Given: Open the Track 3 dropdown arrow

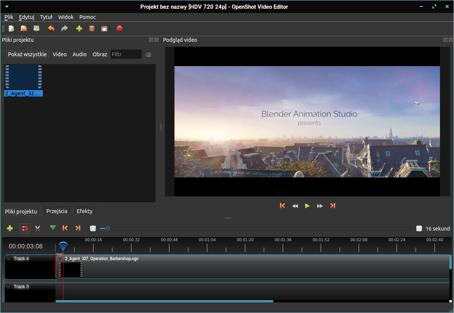Looking at the screenshot, I should (x=8, y=287).
